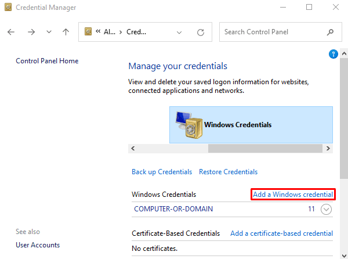The image size is (348, 259).
Task: Expand the COMPUTER-OR-DOMAIN credential chevron
Action: coord(326,209)
